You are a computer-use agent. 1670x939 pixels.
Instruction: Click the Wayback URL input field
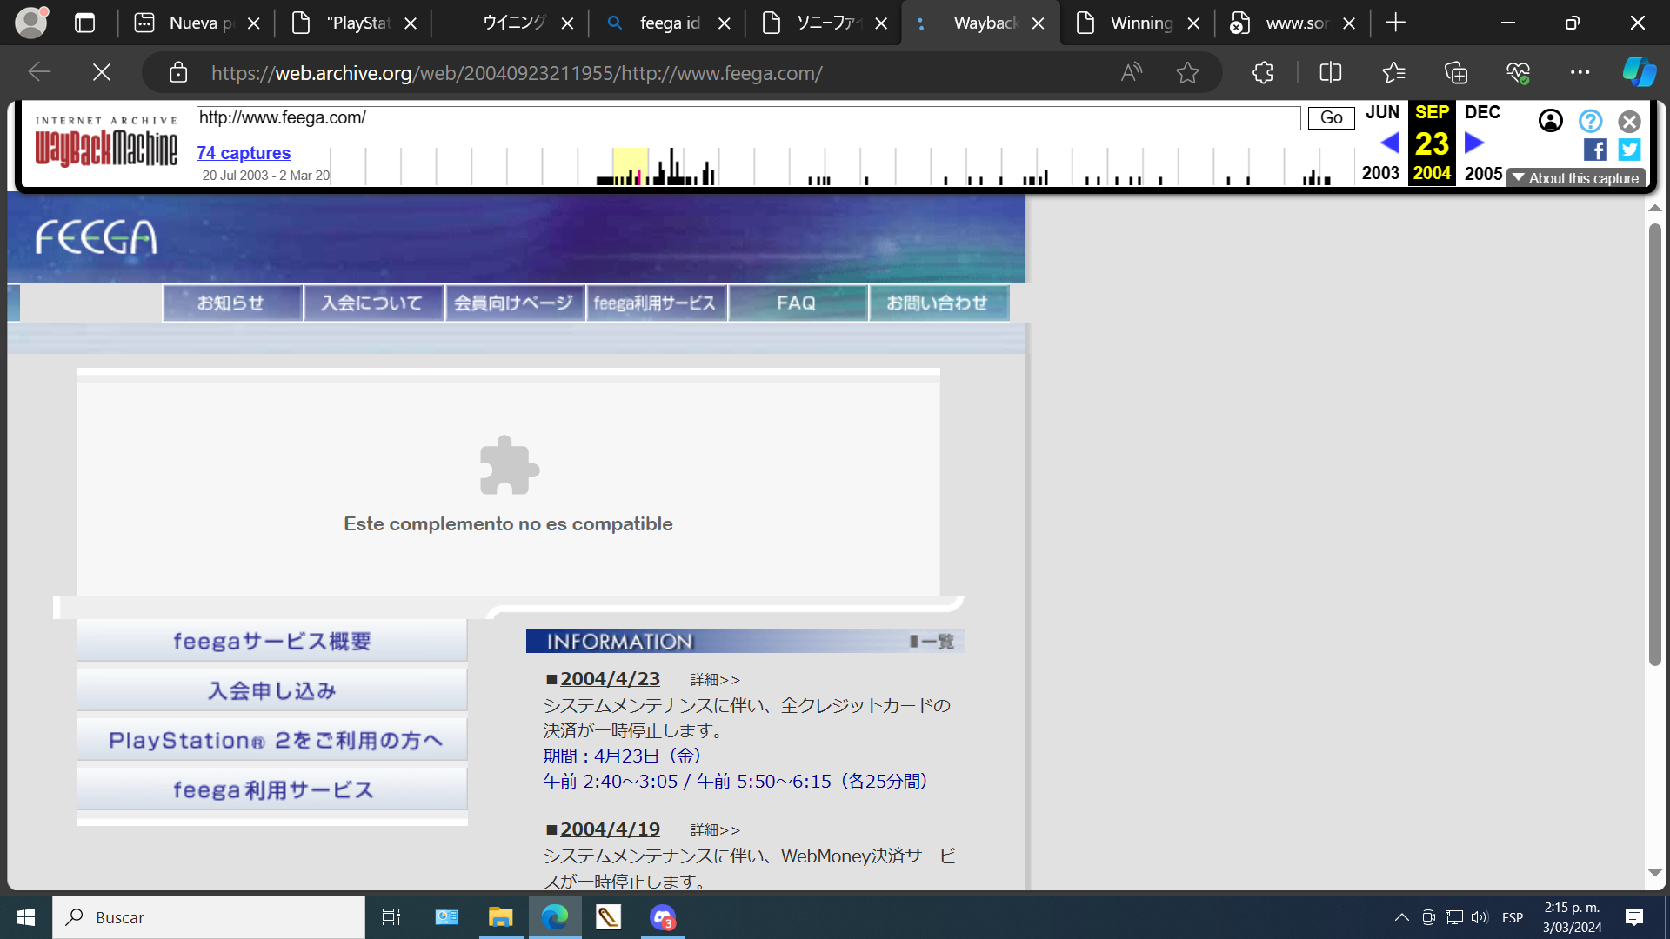[748, 117]
